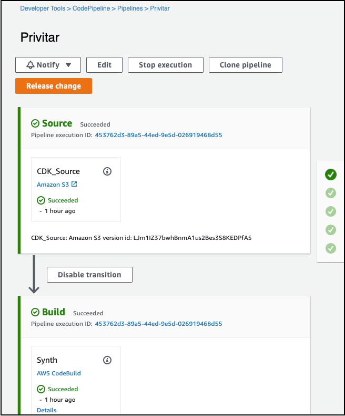Open Build stage pipeline execution ID link

158,324
